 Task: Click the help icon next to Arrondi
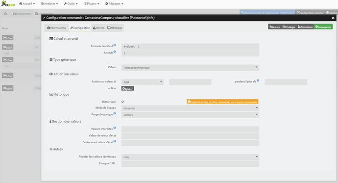pyautogui.click(x=115, y=52)
